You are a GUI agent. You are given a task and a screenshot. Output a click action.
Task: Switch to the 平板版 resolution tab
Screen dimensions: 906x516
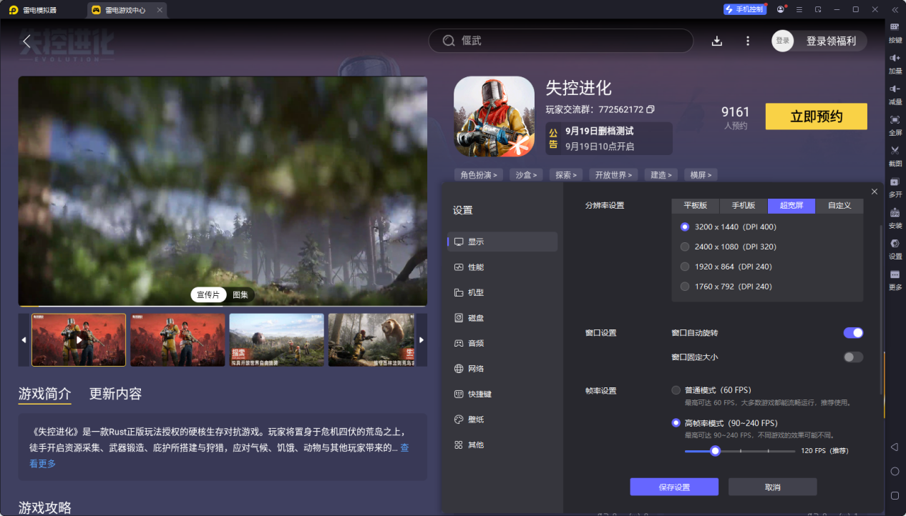point(695,206)
